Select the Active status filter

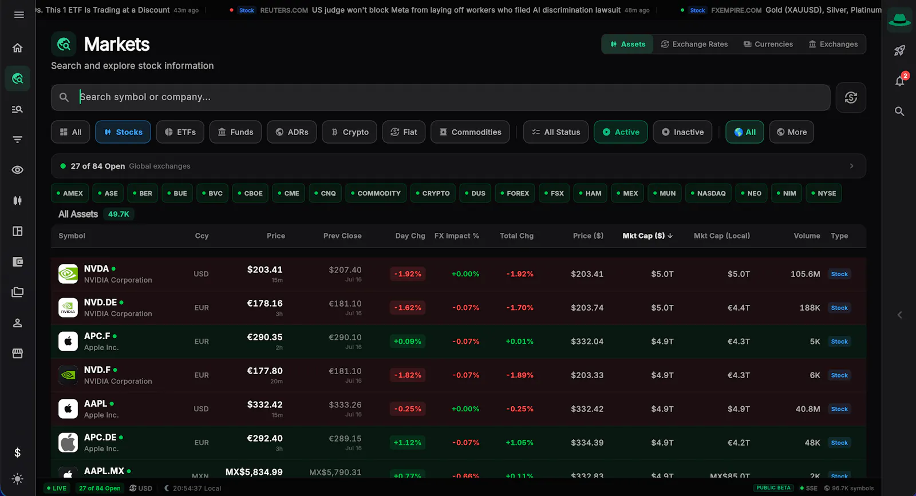tap(621, 132)
